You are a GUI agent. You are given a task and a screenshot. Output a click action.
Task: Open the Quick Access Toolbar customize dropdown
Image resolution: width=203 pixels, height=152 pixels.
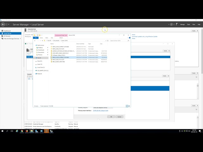pos(41,35)
